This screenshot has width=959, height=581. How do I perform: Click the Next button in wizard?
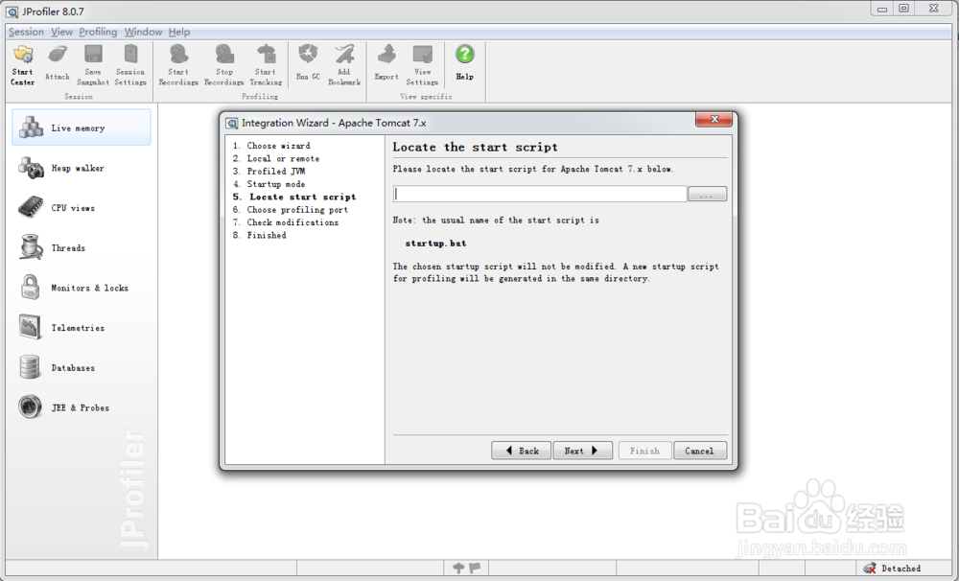point(582,451)
